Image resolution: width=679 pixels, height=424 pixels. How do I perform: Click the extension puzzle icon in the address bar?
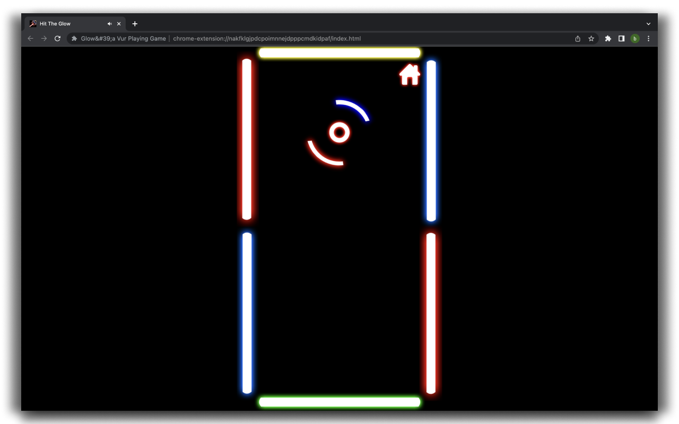[74, 39]
